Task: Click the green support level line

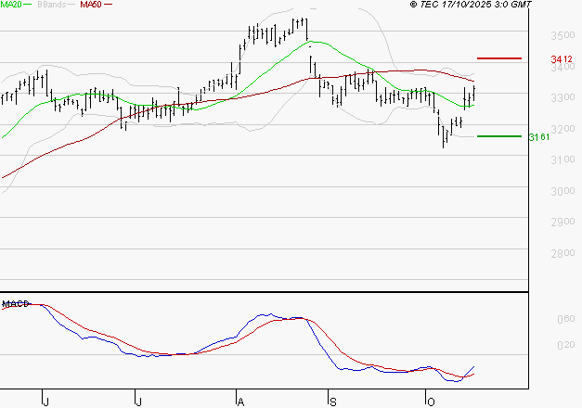Action: coord(499,136)
